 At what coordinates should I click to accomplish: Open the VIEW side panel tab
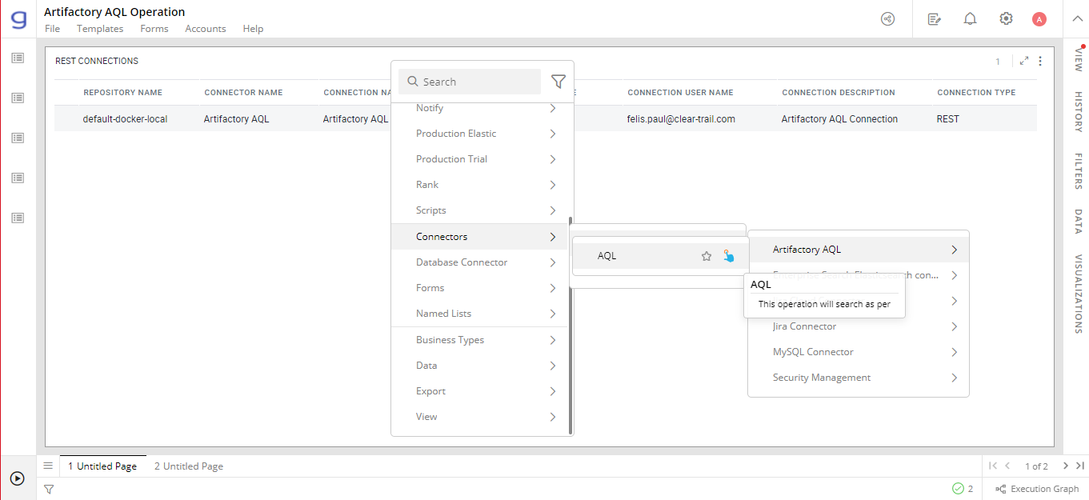1078,60
